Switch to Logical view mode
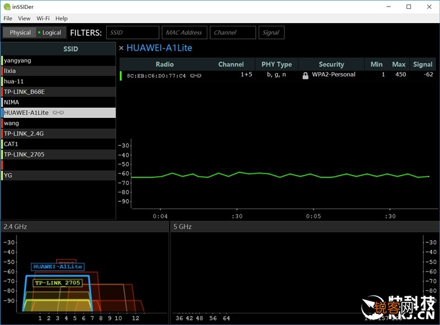440x325 pixels. point(51,32)
